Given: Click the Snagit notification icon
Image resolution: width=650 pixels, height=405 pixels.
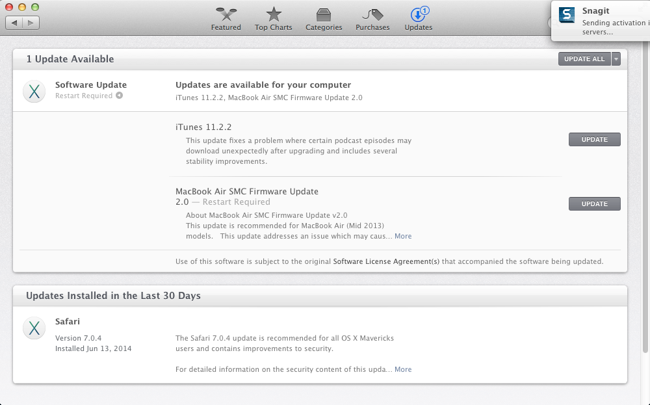Looking at the screenshot, I should click(567, 16).
